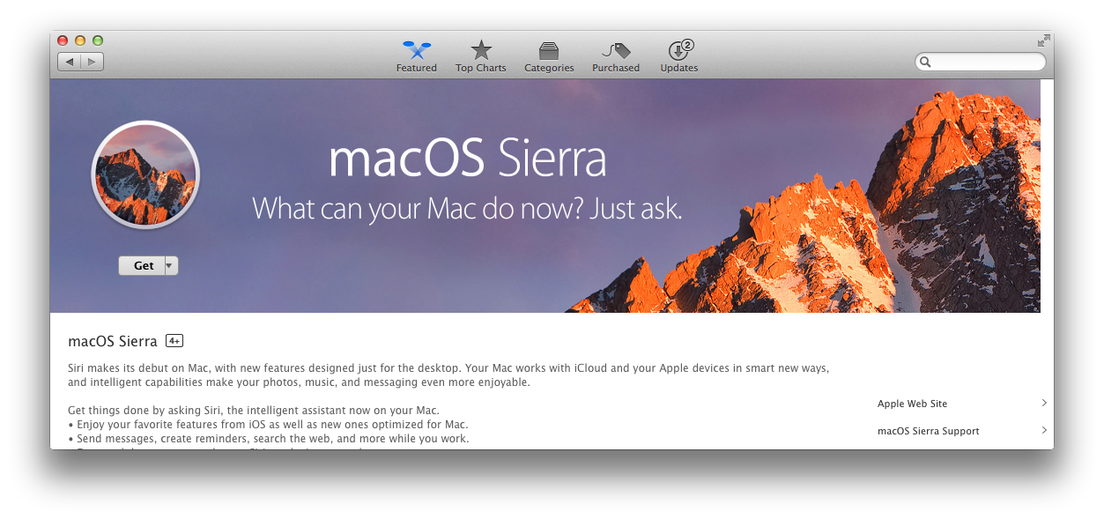Minimize the App Store window

(x=80, y=41)
